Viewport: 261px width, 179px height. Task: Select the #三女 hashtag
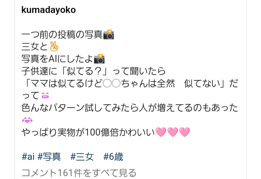pos(82,157)
